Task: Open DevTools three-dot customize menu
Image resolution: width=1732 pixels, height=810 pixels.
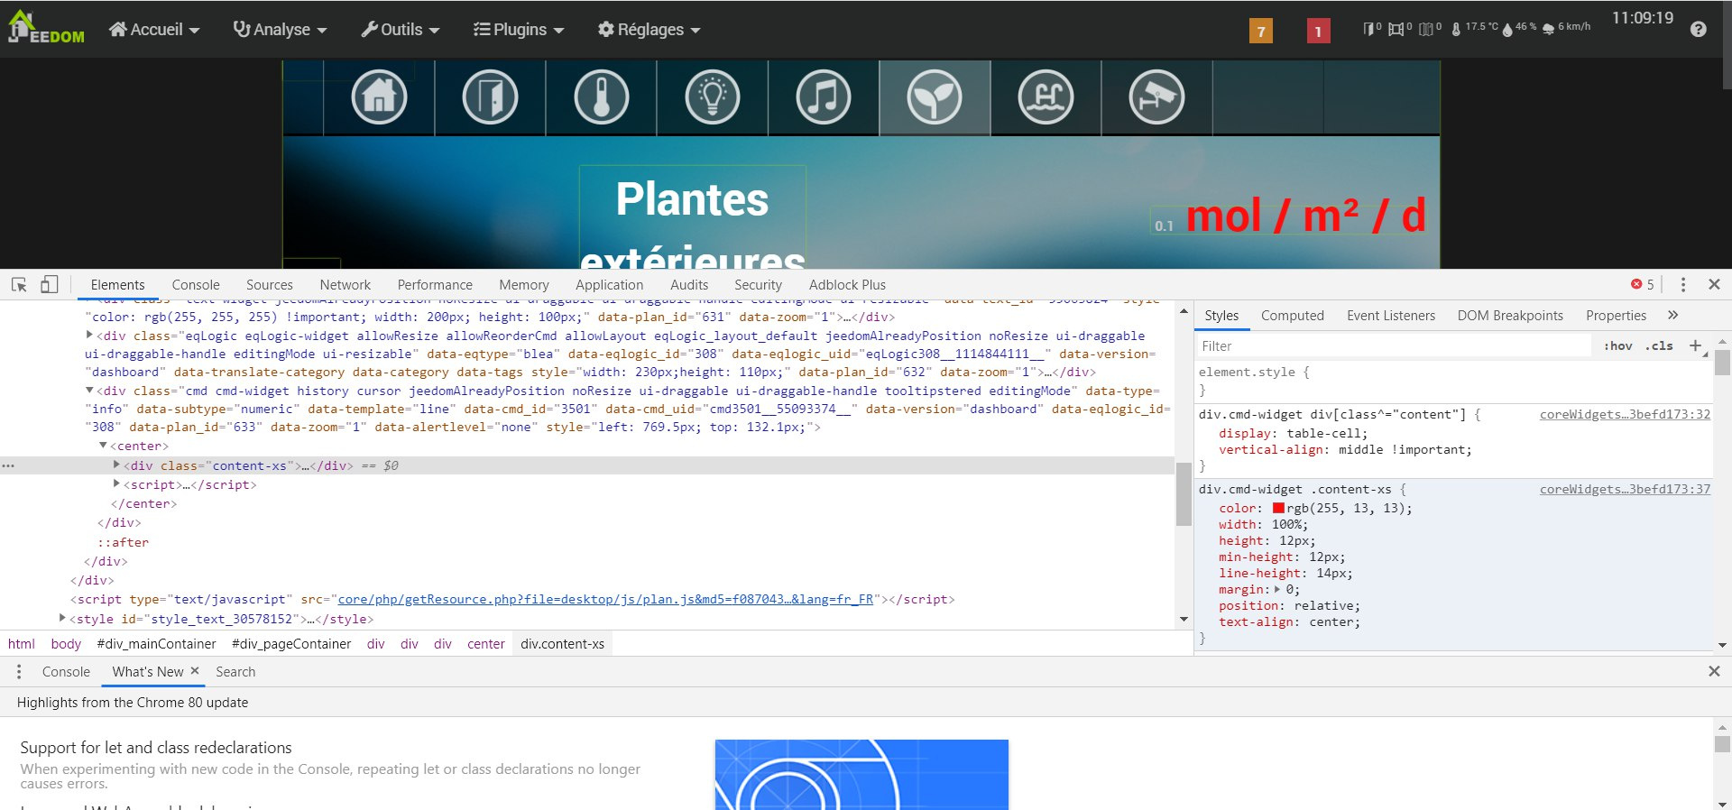Action: (1683, 284)
